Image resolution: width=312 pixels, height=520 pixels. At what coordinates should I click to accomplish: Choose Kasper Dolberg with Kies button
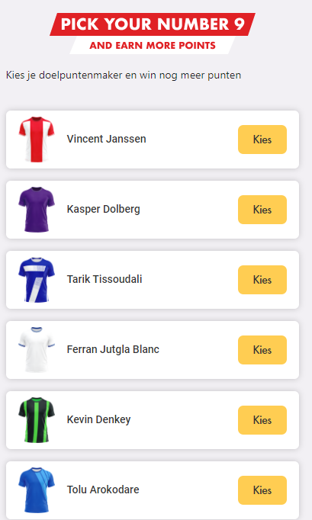click(262, 210)
